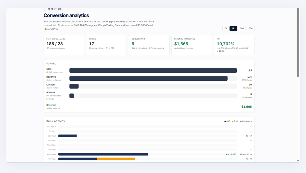Image resolution: width=306 pixels, height=173 pixels.
Task: Click the Conversions card showing 5
Action: click(149, 45)
